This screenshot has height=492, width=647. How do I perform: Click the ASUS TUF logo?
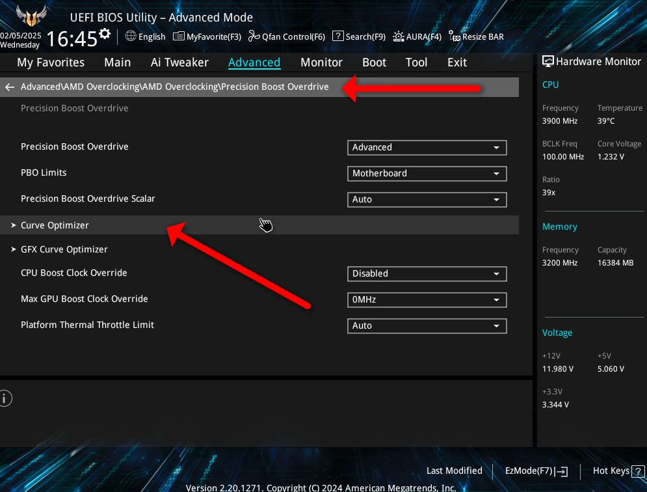point(31,15)
